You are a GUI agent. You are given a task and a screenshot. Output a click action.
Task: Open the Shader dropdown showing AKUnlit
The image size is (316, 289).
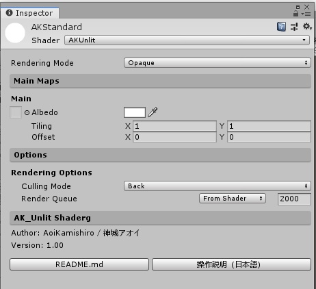point(187,40)
